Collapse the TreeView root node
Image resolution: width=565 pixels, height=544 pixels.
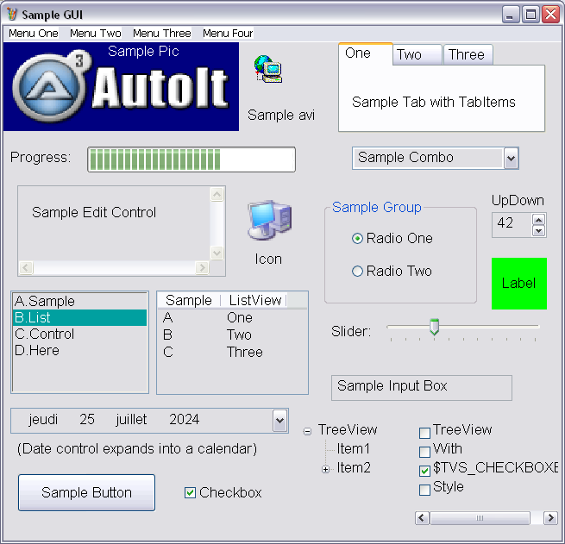(307, 431)
